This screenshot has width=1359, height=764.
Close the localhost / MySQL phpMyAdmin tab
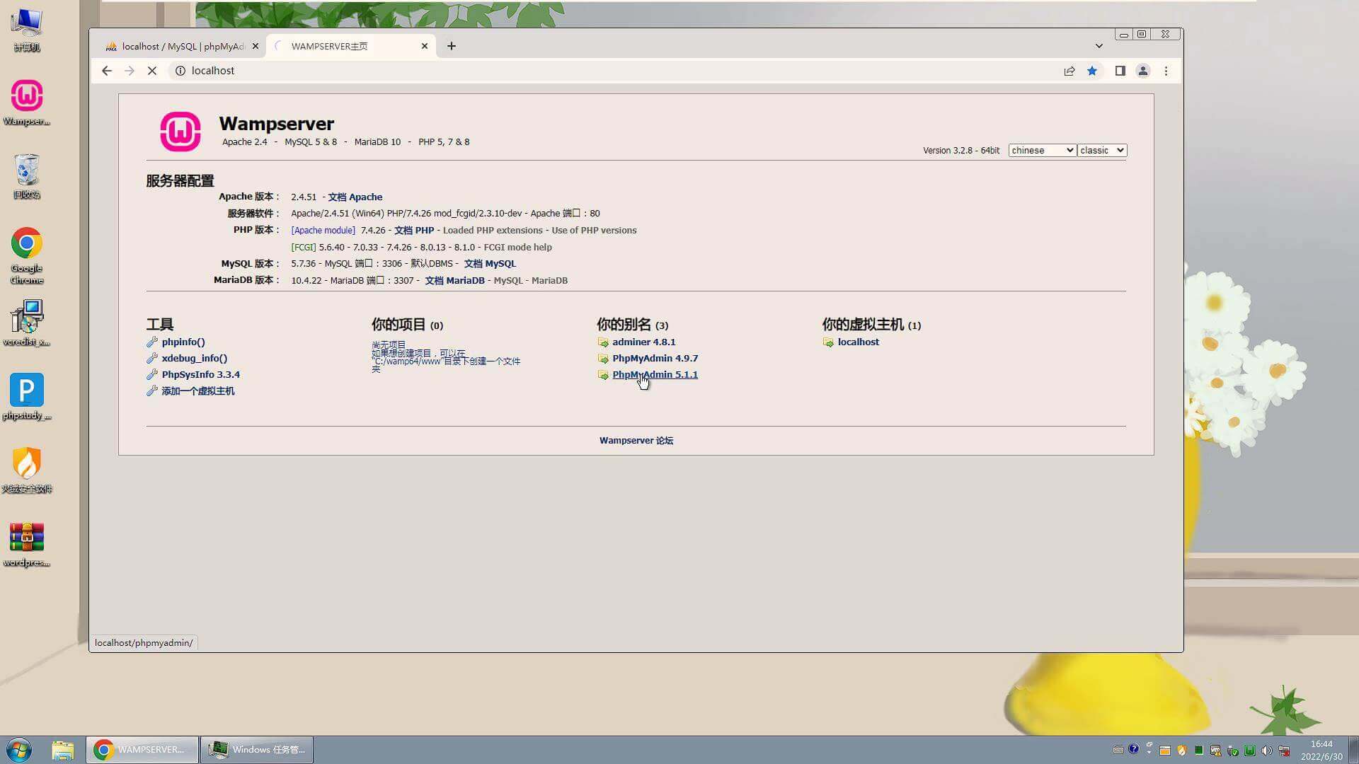pos(256,46)
